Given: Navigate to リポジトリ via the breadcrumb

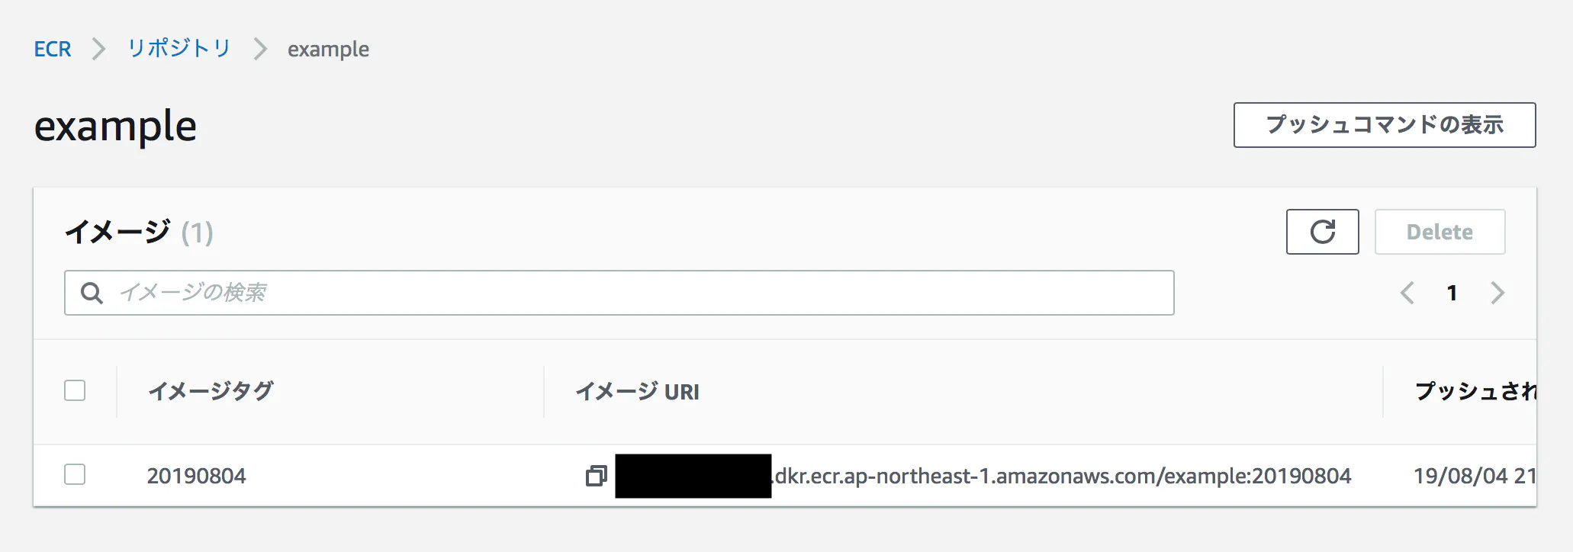Looking at the screenshot, I should coord(179,49).
